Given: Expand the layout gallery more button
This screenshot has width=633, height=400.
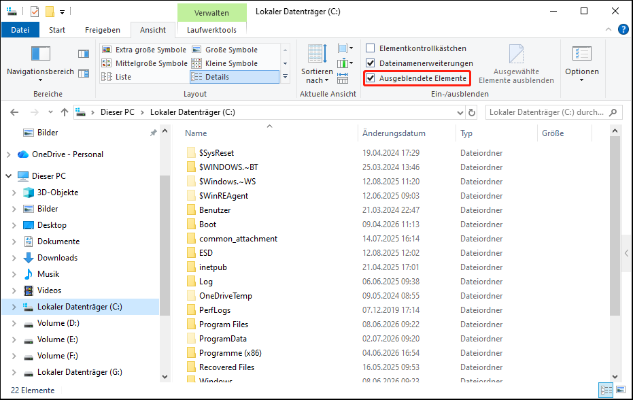Looking at the screenshot, I should coord(285,76).
